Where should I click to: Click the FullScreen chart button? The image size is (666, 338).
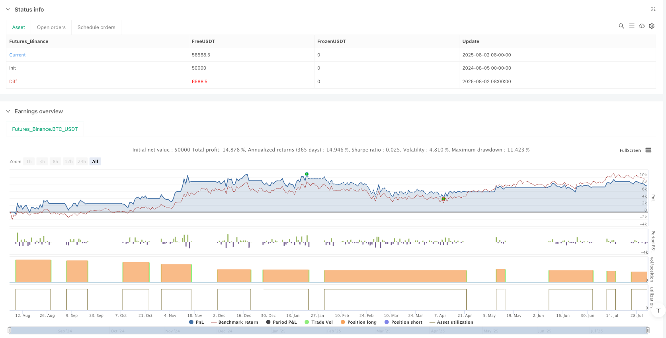tap(630, 150)
